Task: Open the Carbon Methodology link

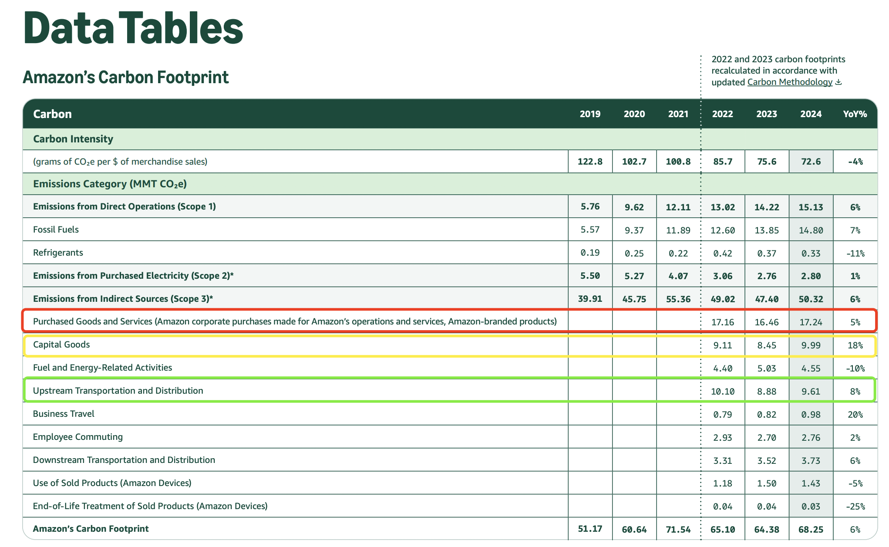Action: point(790,82)
